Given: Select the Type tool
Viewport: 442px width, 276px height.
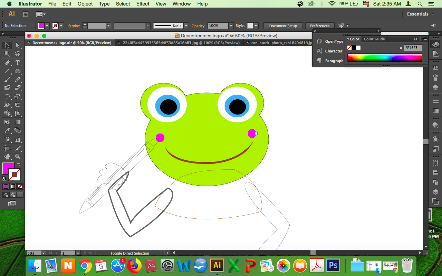Looking at the screenshot, I should coord(18,63).
